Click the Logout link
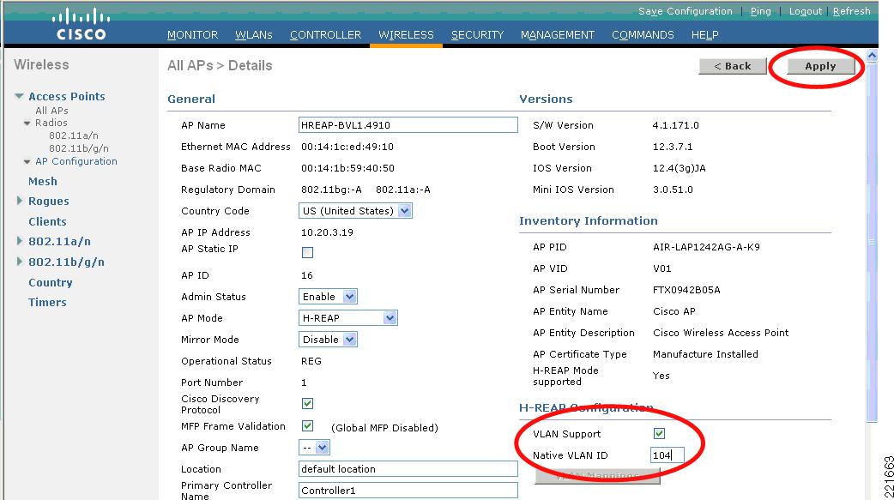894x500 pixels. pos(805,11)
